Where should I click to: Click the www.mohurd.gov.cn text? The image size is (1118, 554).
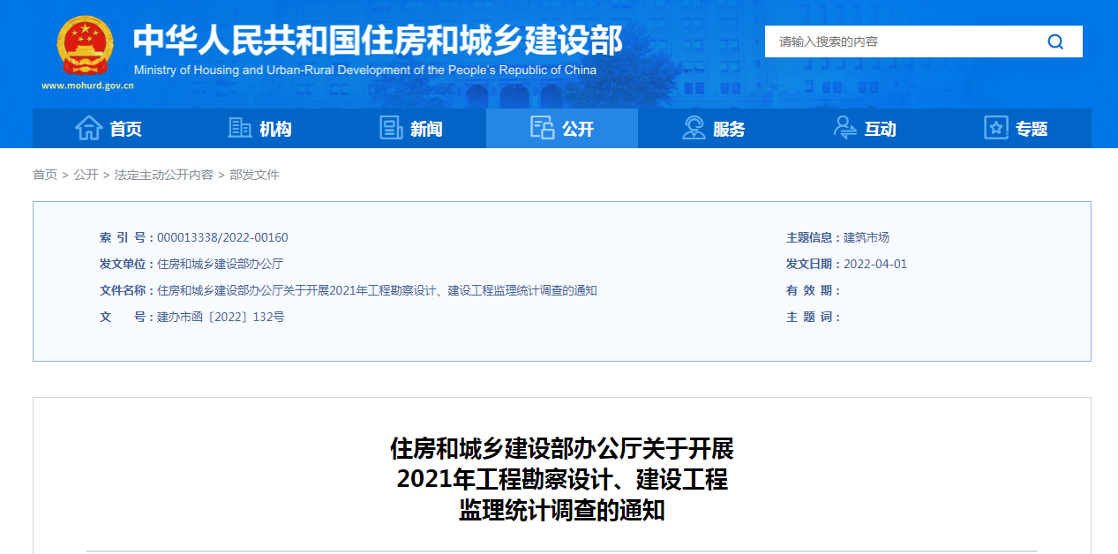click(87, 86)
